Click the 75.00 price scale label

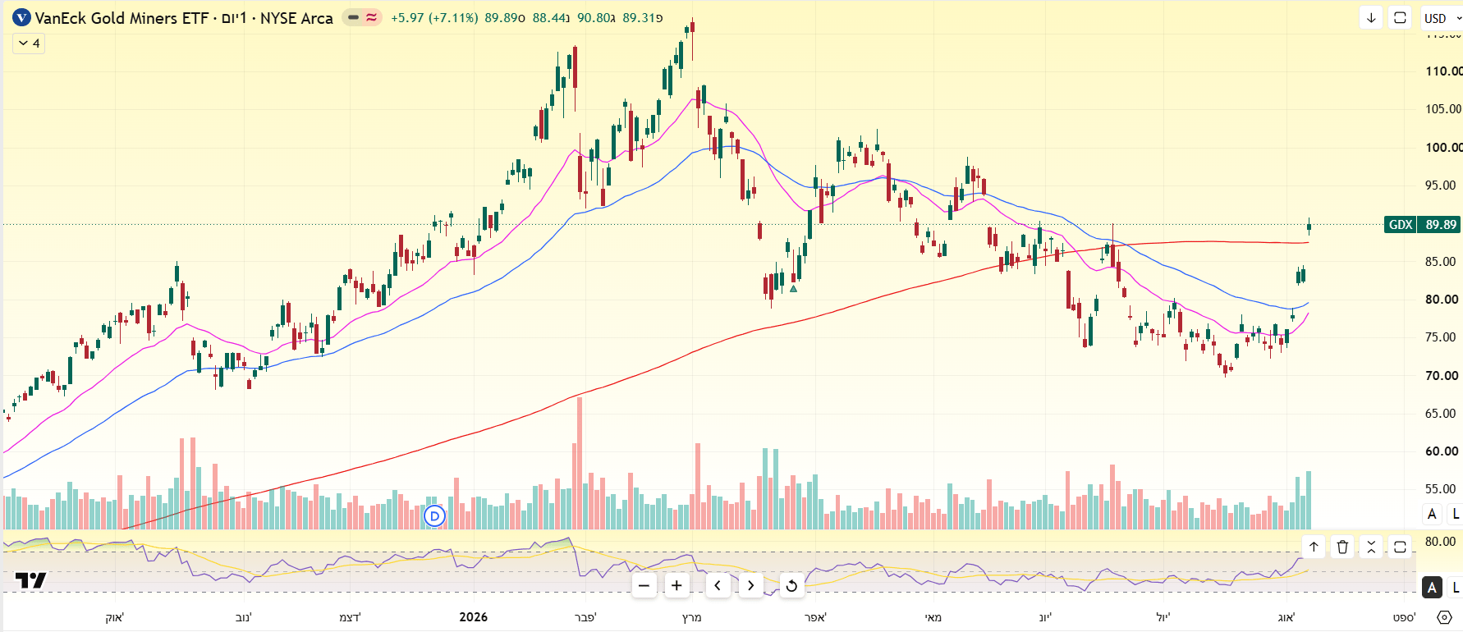[x=1441, y=337]
